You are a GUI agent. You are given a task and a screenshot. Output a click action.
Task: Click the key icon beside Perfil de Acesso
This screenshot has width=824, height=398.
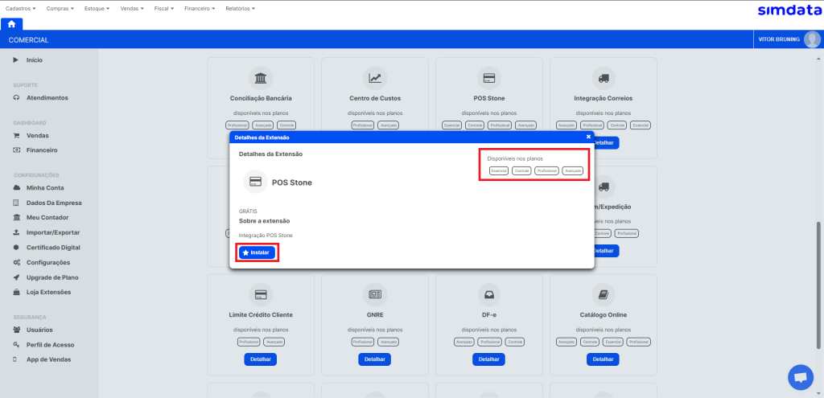16,345
